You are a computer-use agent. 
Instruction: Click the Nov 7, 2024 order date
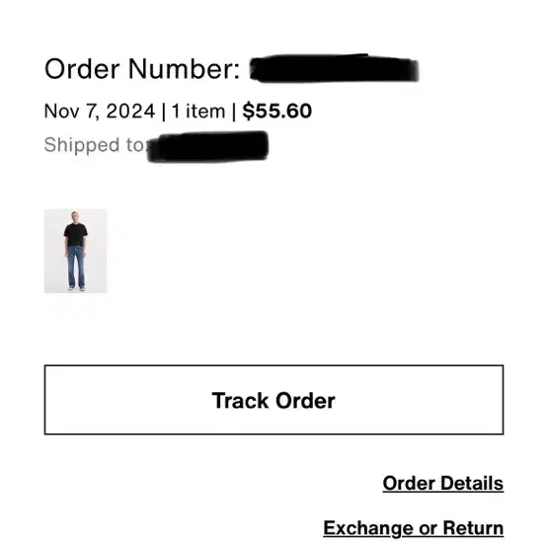coord(100,112)
